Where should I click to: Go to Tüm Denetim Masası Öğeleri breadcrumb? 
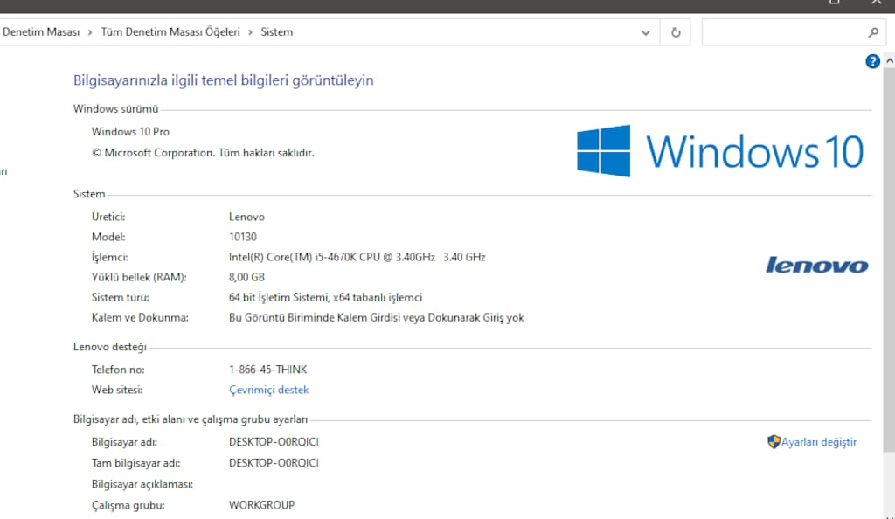170,32
